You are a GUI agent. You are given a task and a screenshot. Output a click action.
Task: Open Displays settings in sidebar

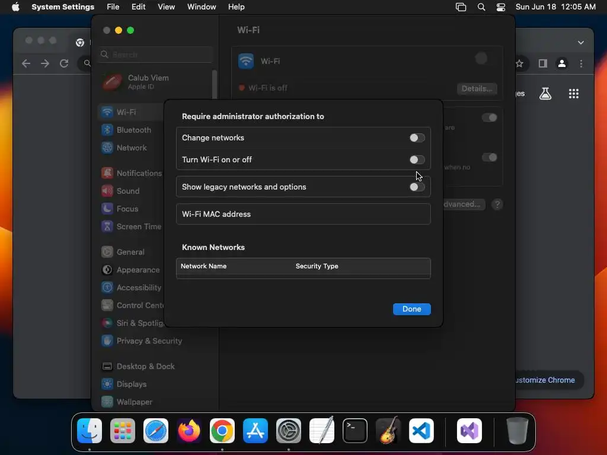tap(124, 384)
